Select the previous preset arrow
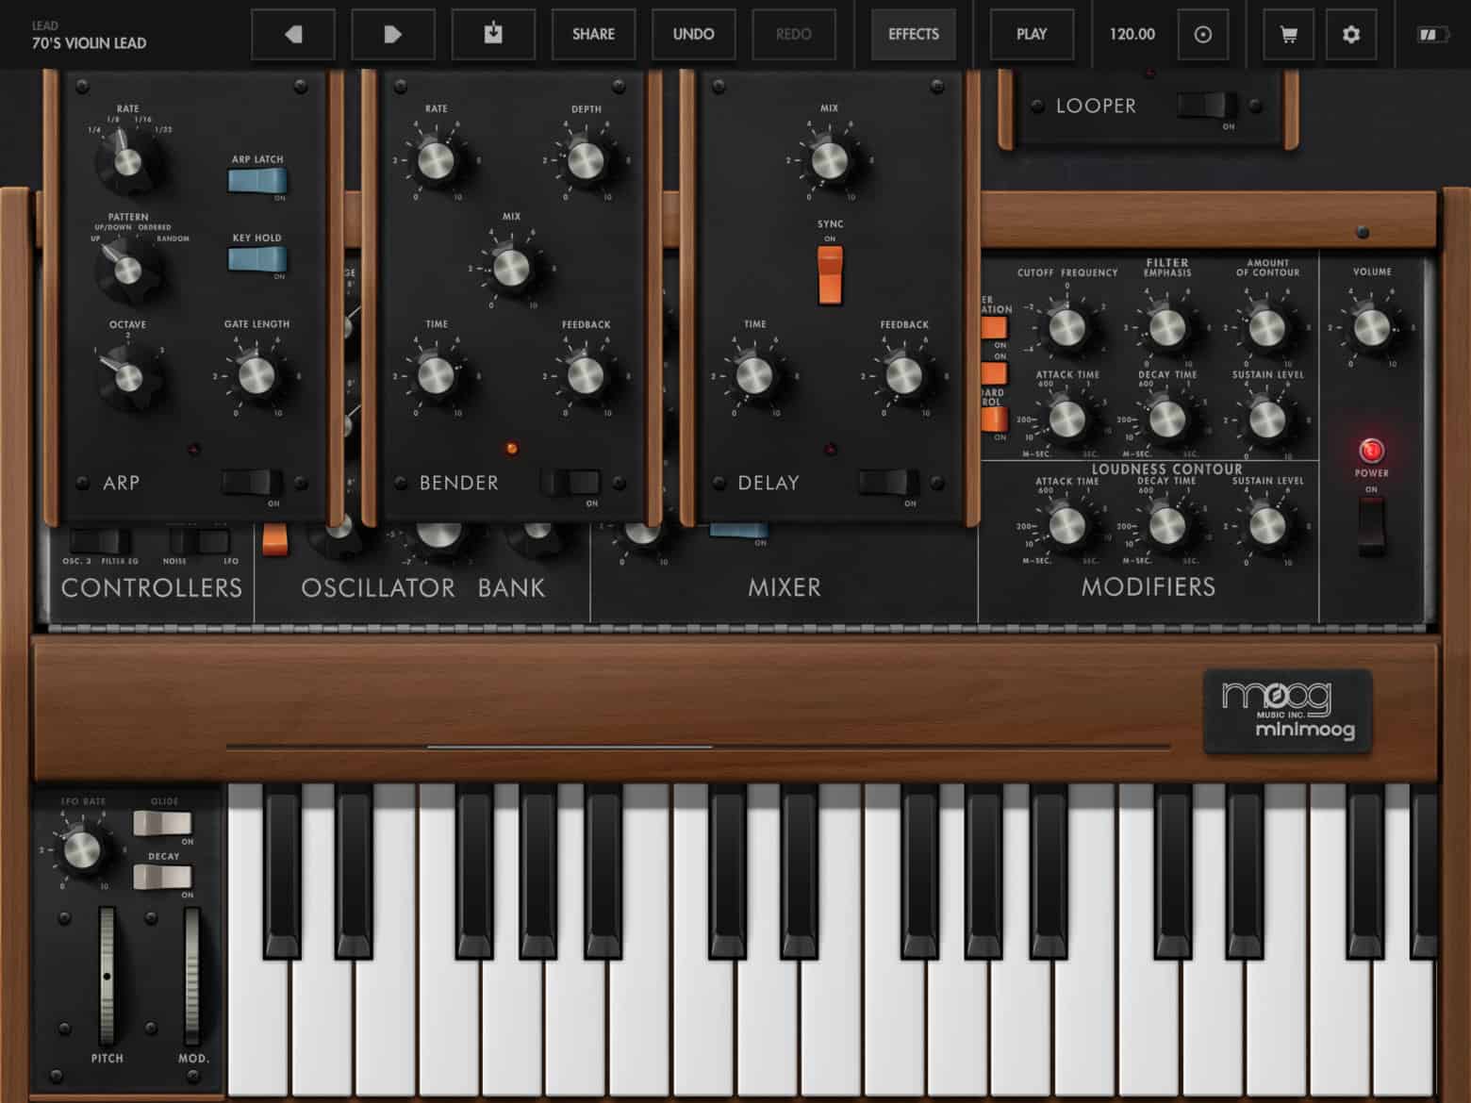 coord(292,34)
